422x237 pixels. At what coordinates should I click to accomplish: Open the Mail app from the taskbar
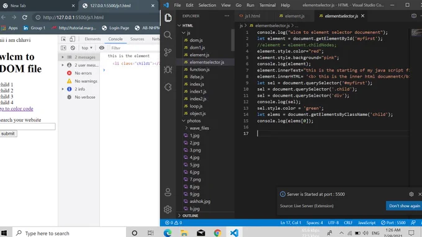click(x=201, y=233)
